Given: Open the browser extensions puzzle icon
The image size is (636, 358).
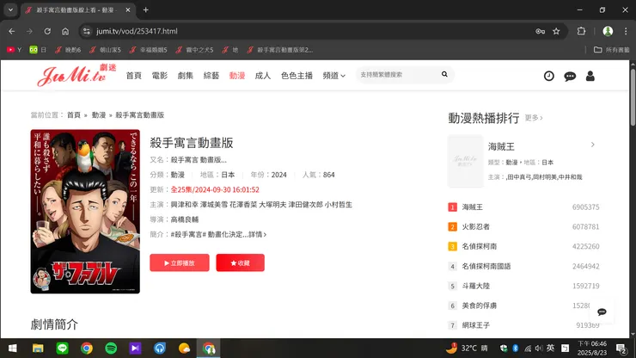Looking at the screenshot, I should [581, 31].
